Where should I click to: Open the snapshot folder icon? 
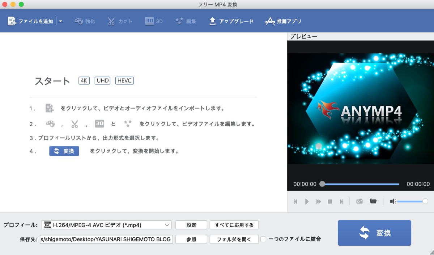click(x=373, y=201)
